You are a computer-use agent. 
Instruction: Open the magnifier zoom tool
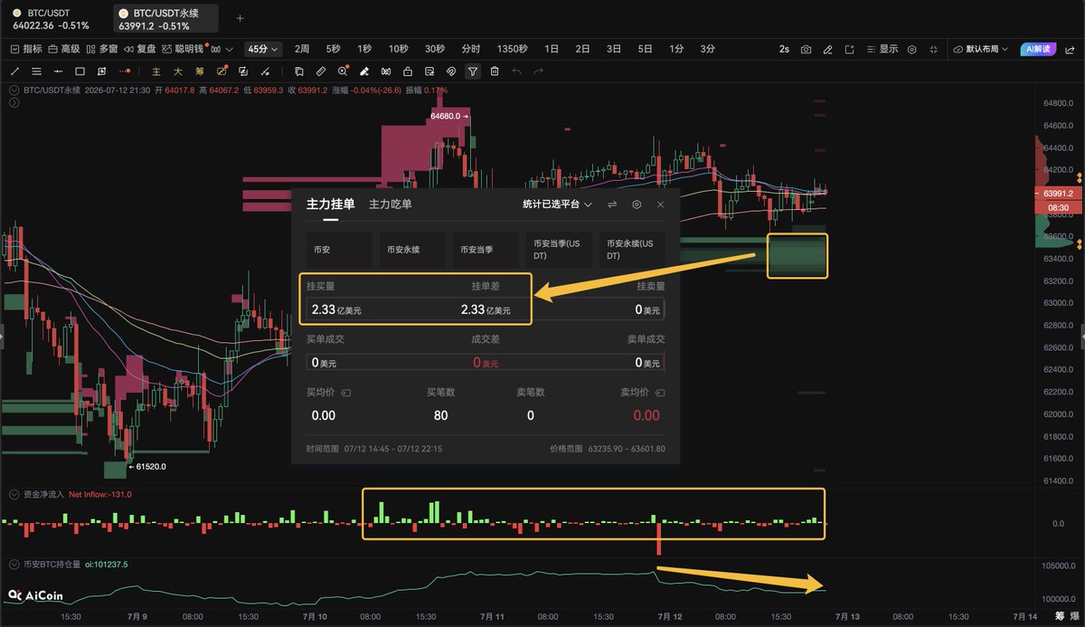343,71
